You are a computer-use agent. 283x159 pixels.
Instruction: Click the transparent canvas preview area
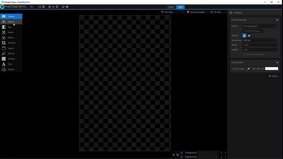(x=125, y=83)
